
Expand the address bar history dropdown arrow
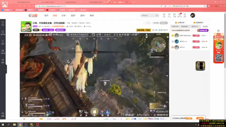[170, 6]
